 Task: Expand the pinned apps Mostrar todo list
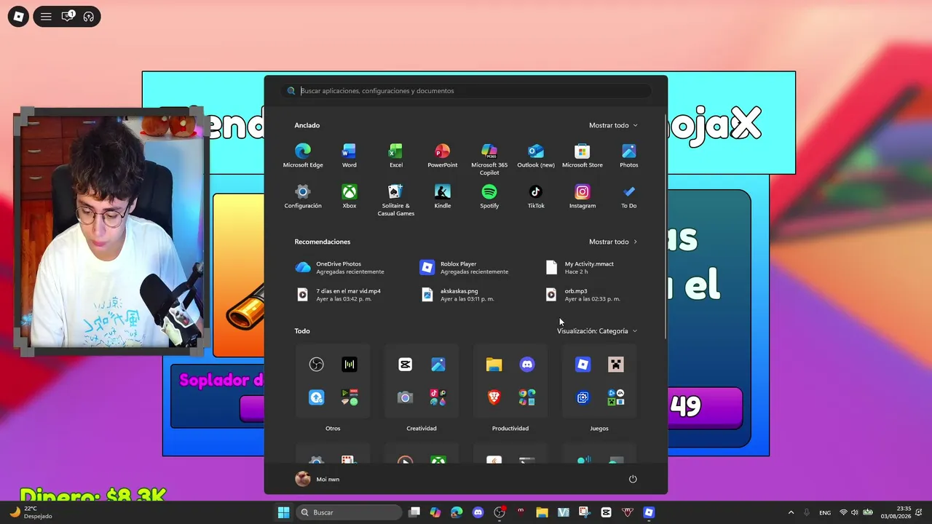coord(613,125)
